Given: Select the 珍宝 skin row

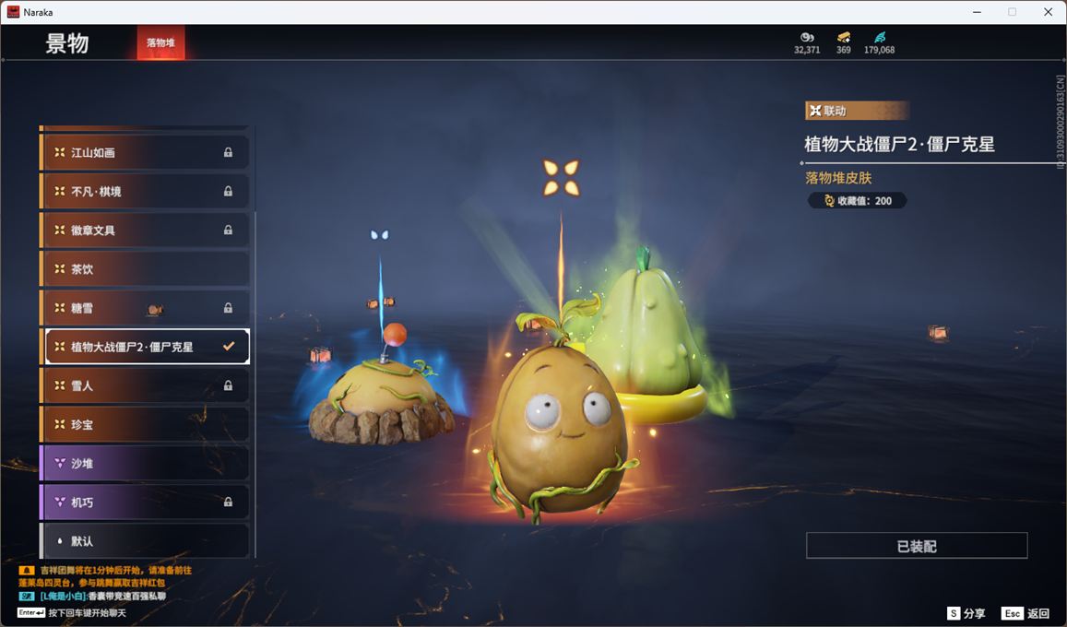Looking at the screenshot, I should (x=144, y=424).
